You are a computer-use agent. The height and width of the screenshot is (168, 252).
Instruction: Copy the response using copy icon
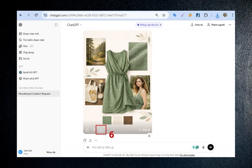pos(85,140)
